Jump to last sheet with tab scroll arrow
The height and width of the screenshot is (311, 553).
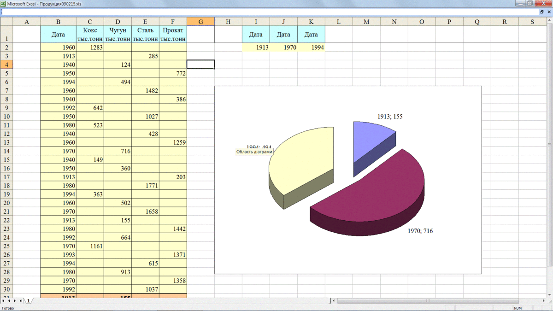(x=21, y=300)
